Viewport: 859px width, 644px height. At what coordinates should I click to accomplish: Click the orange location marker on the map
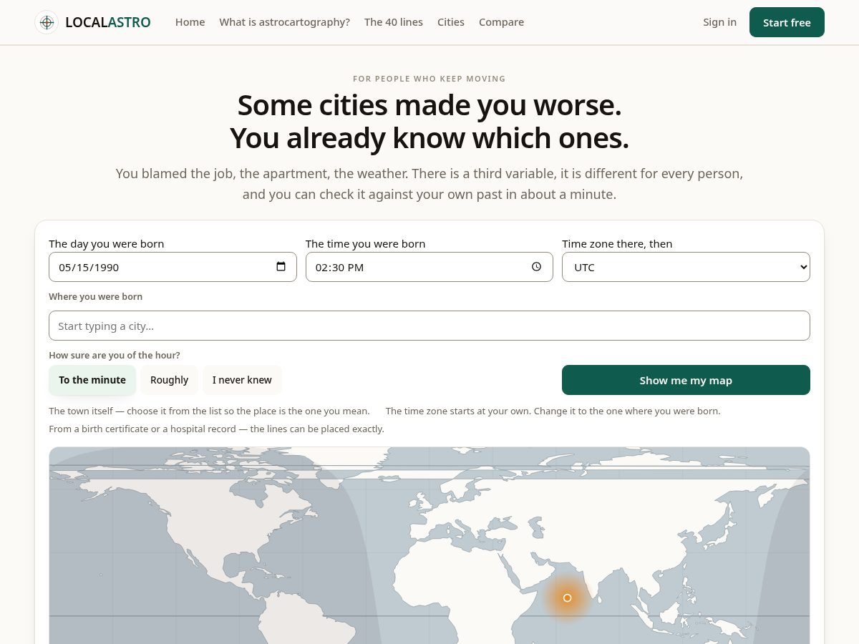567,597
